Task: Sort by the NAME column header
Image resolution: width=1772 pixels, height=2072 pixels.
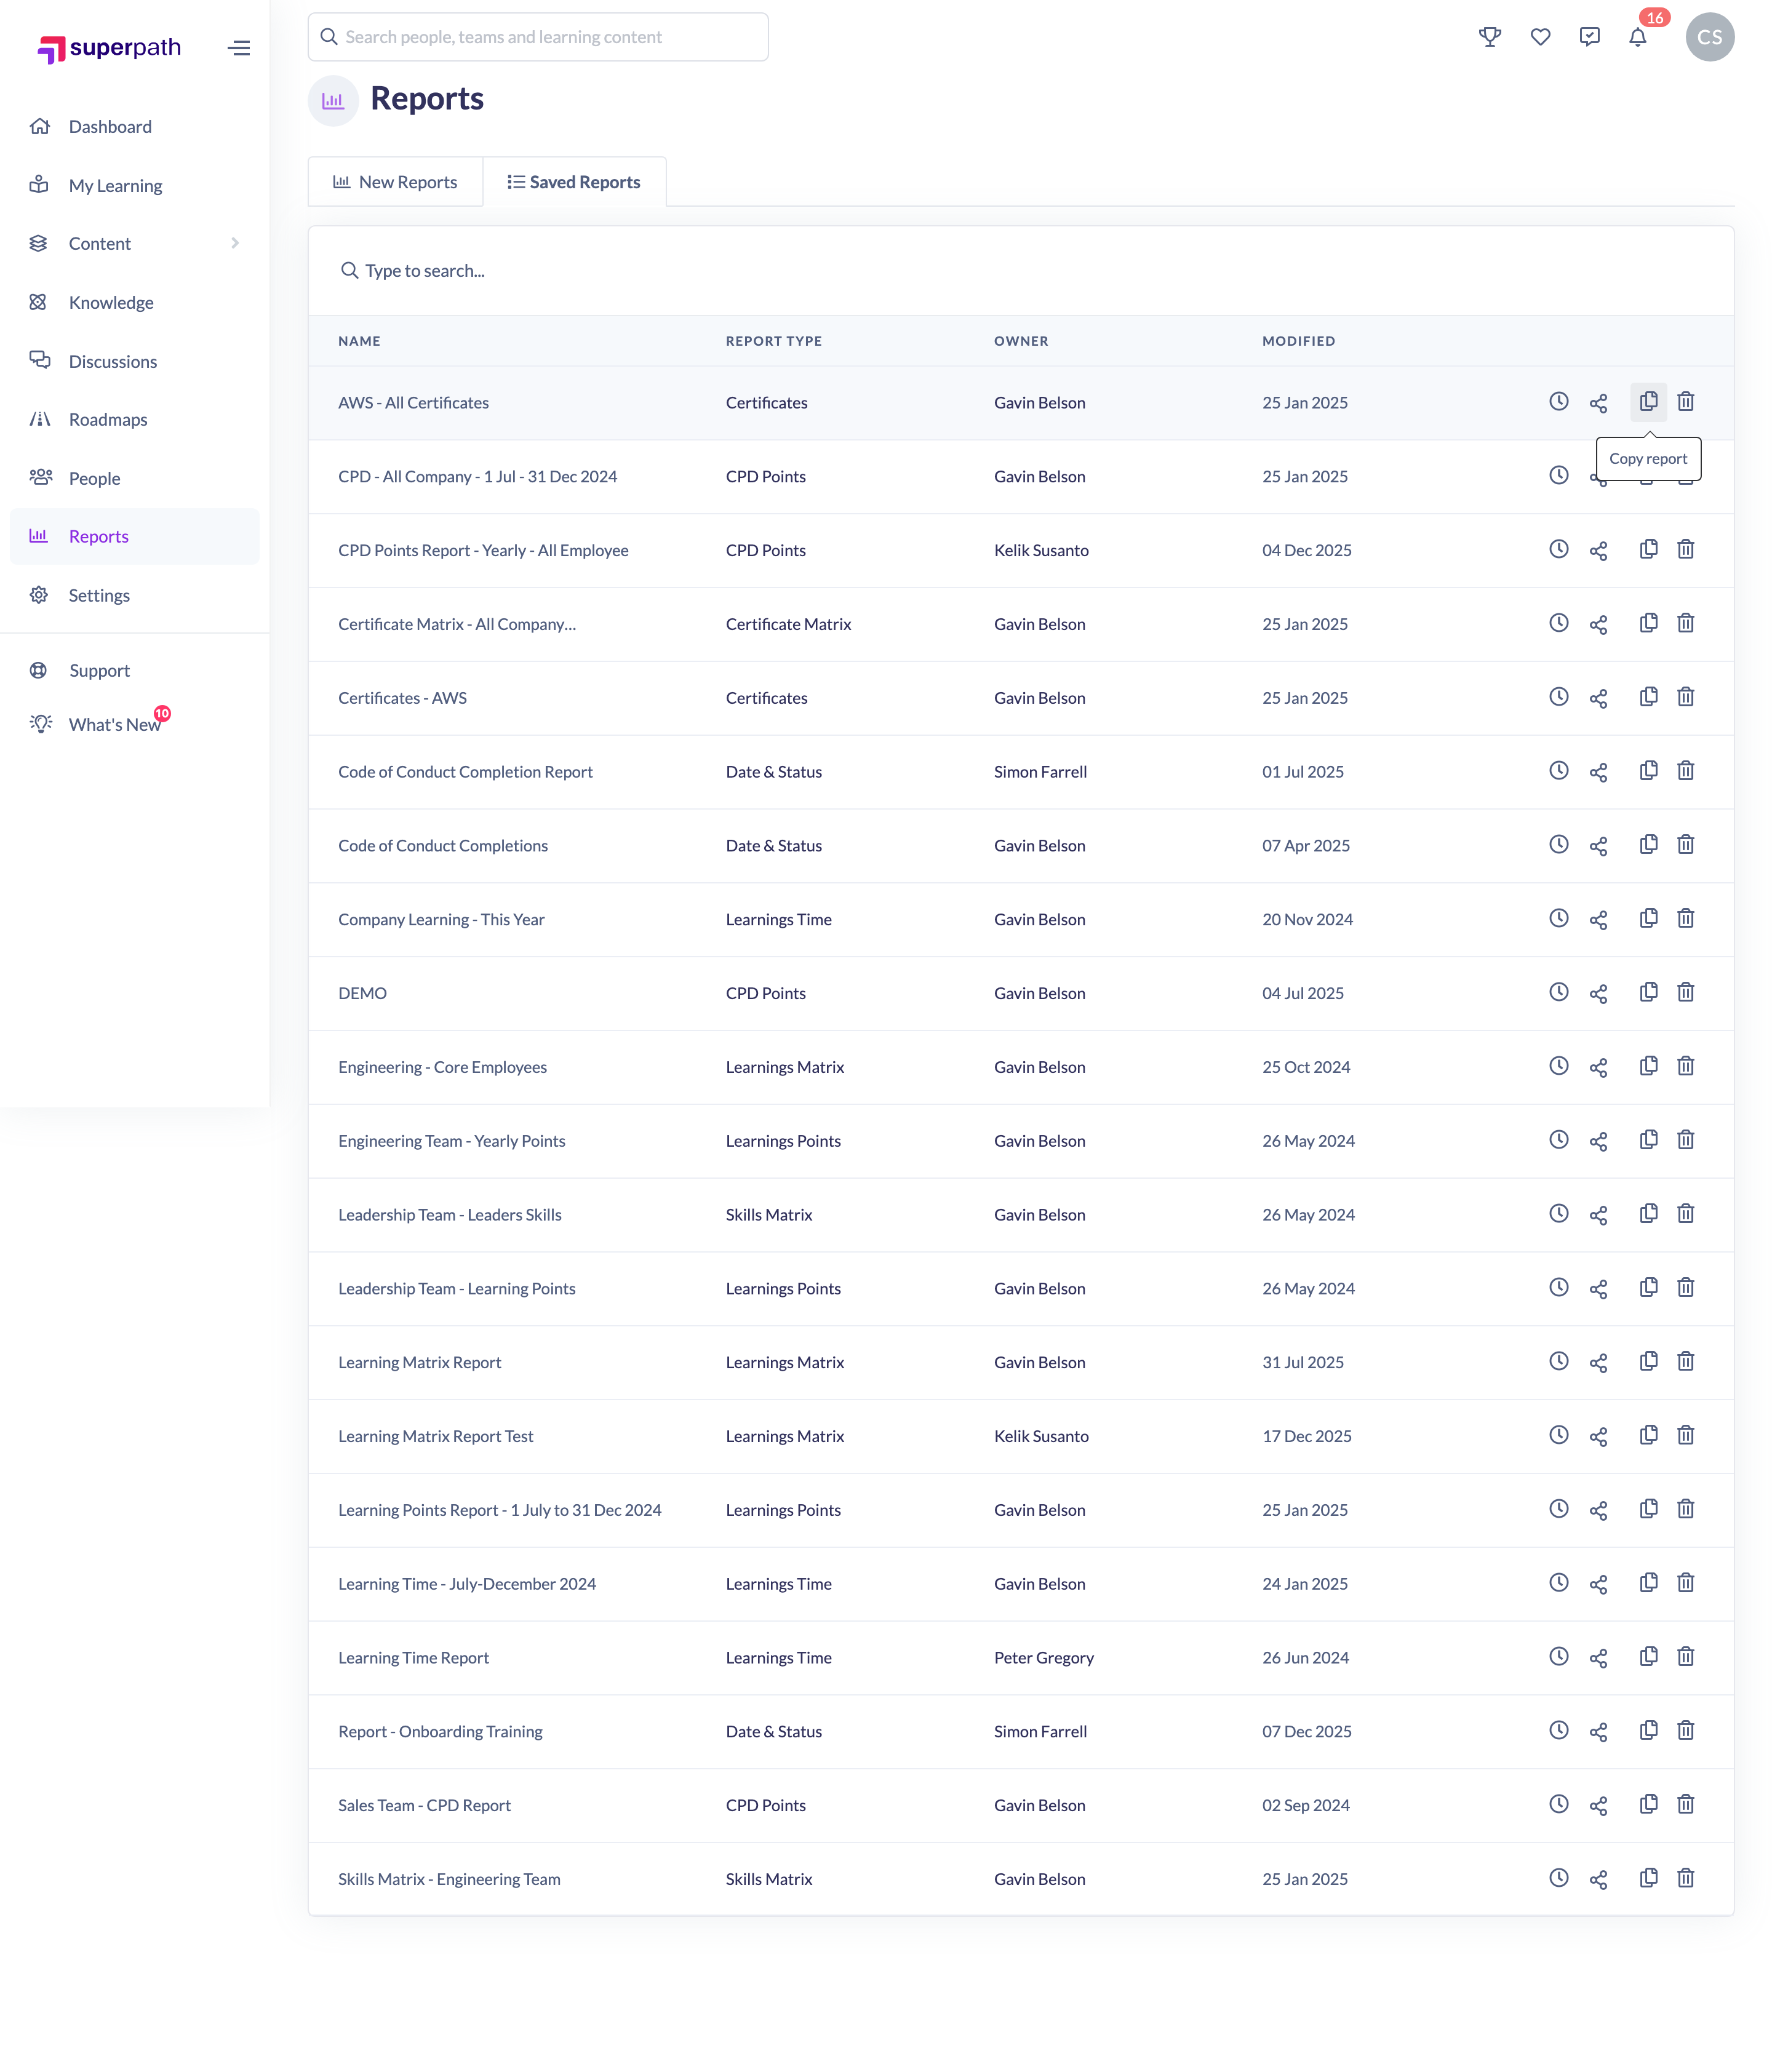Action: (x=359, y=341)
